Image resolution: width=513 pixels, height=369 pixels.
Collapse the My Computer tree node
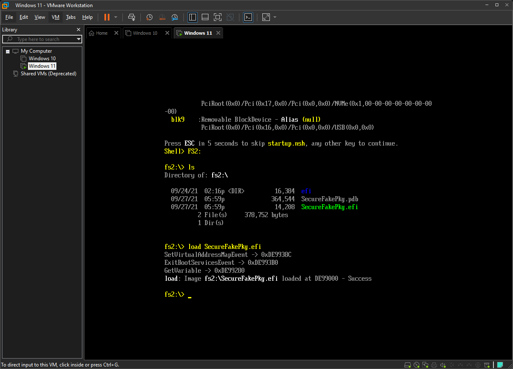pyautogui.click(x=8, y=51)
